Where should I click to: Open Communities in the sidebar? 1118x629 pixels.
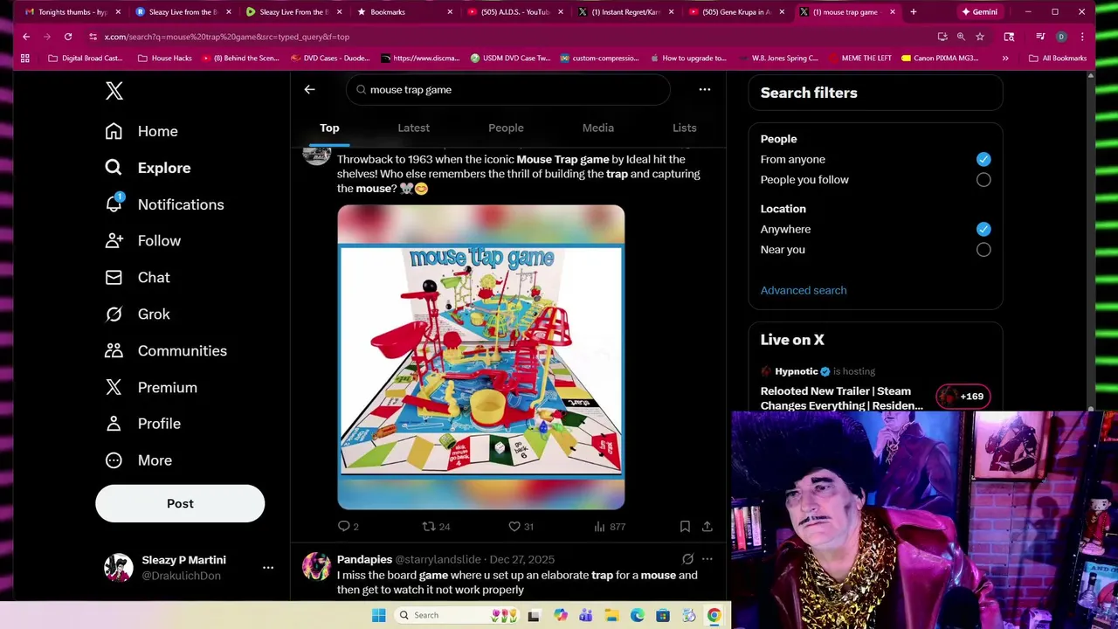pos(165,351)
